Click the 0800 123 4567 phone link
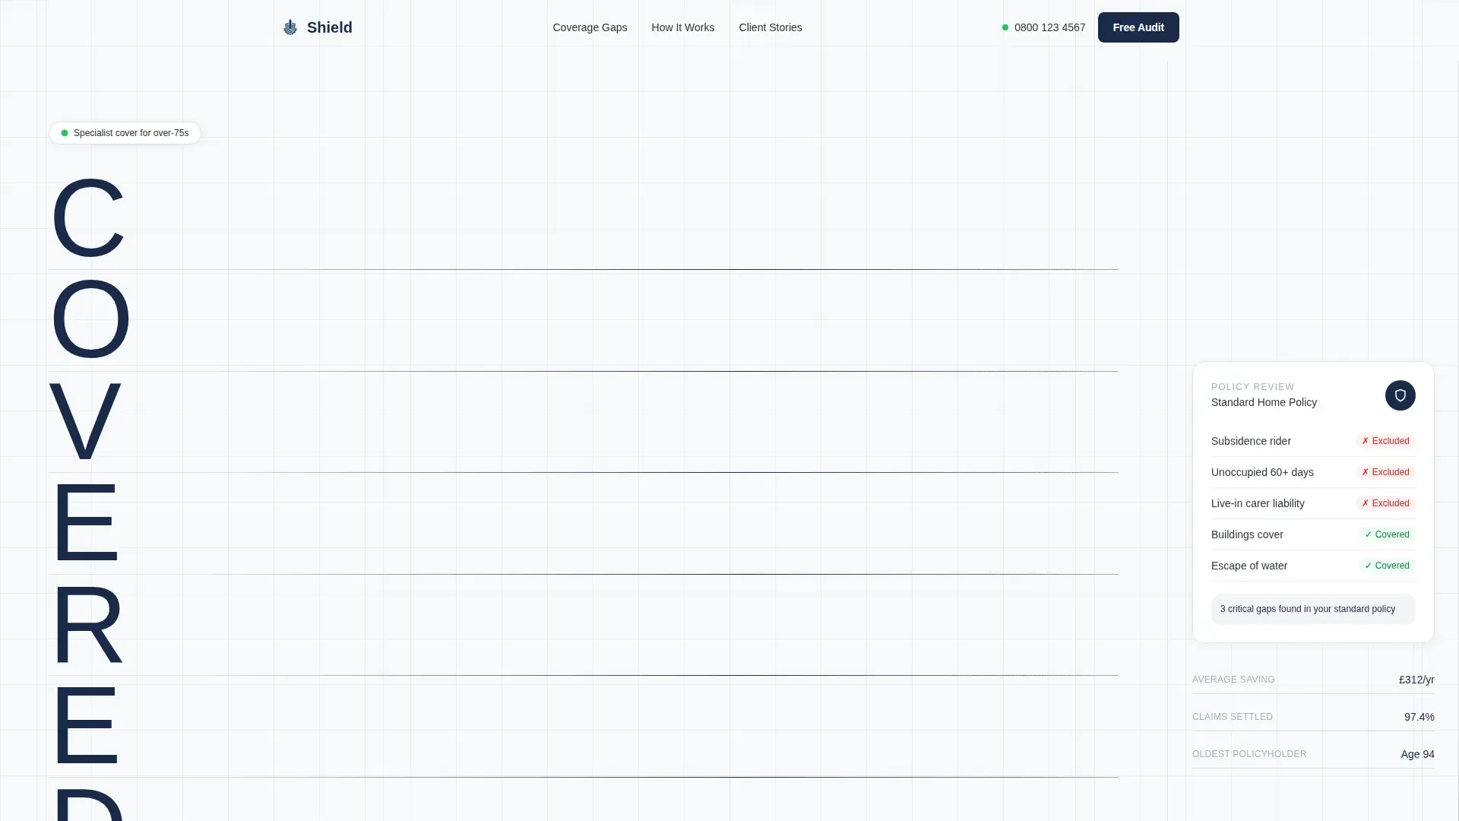The width and height of the screenshot is (1459, 821). pyautogui.click(x=1049, y=27)
